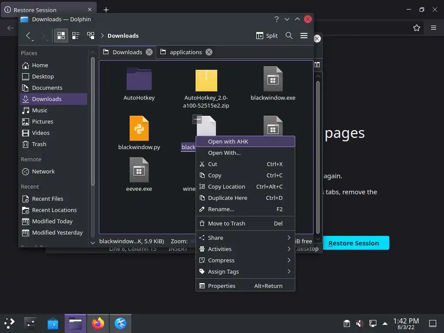
Task: Select blackwindow.exe file icon
Action: pos(273,79)
